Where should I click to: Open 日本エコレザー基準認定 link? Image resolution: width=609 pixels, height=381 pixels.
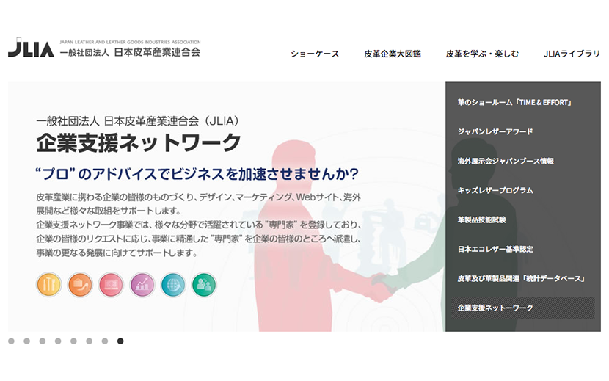coord(495,249)
